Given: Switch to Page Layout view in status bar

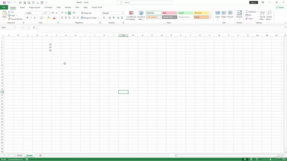Looking at the screenshot, I should point(251,159).
